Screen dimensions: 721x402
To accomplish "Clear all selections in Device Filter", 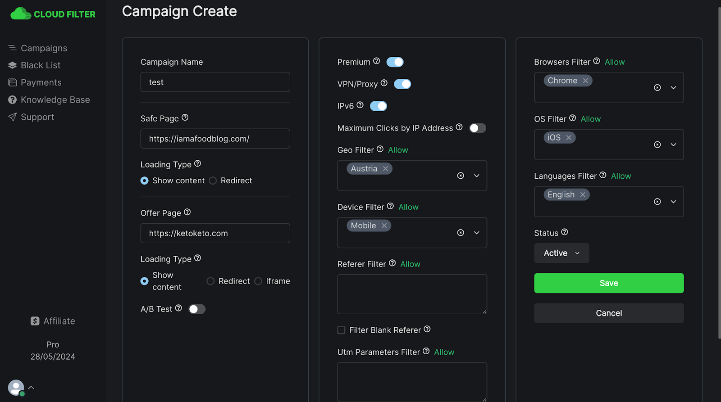I will coord(460,233).
